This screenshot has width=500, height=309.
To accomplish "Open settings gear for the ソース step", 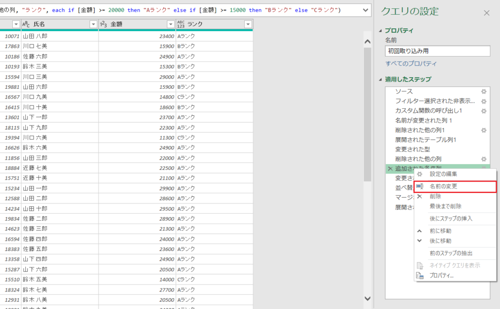I will (x=483, y=91).
